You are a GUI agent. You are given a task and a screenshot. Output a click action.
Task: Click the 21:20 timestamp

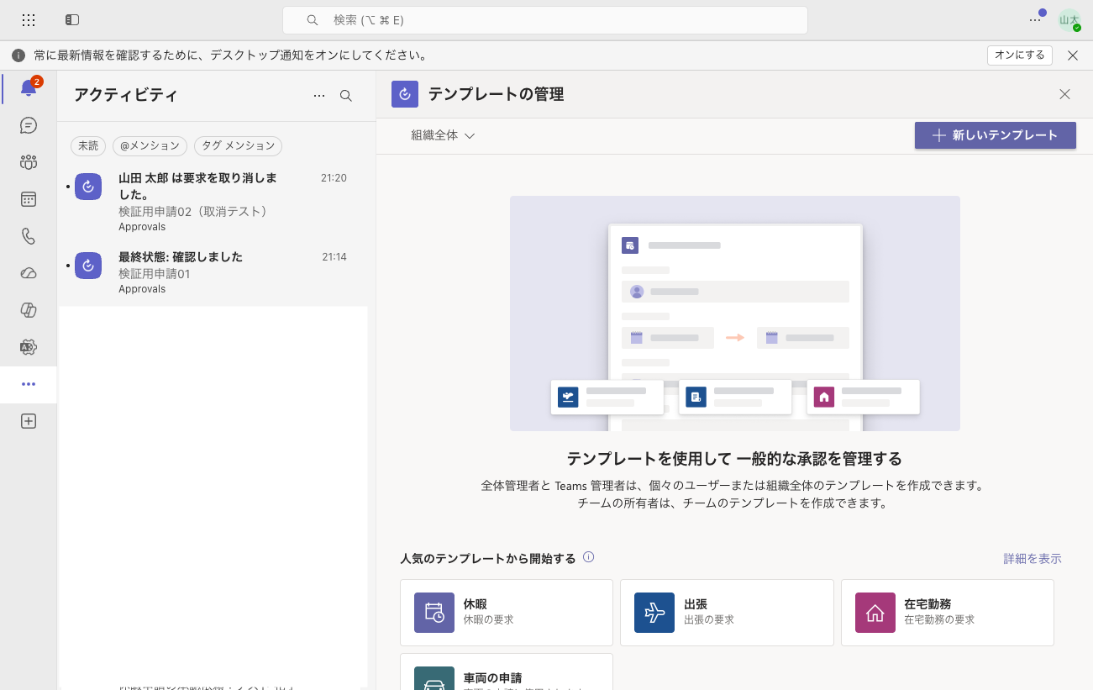click(x=334, y=178)
